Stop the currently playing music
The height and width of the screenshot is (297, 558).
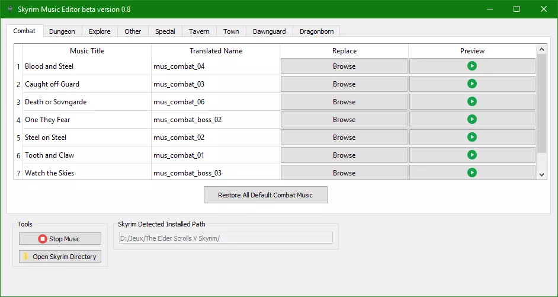coord(60,238)
